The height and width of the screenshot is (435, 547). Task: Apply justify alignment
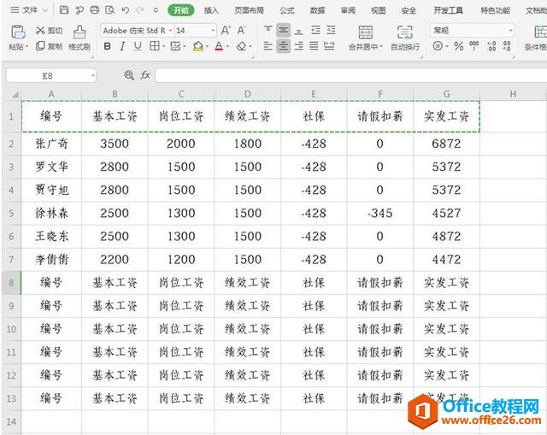[314, 46]
